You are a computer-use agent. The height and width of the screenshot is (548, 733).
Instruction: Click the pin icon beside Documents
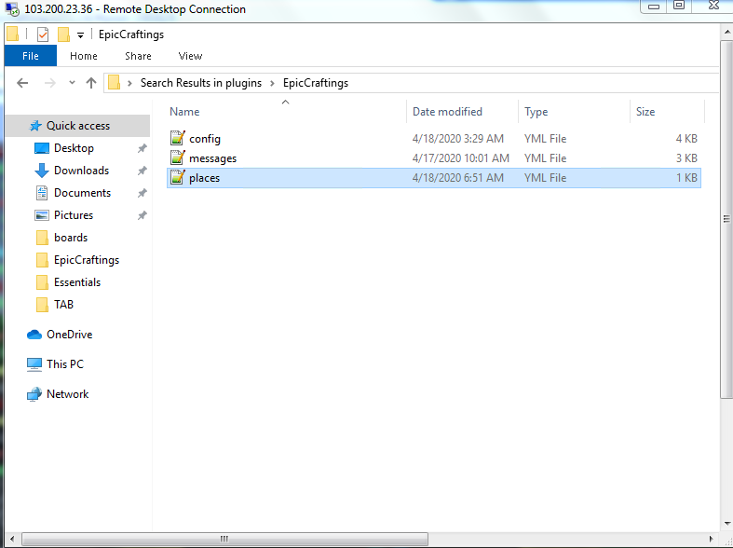coord(143,193)
